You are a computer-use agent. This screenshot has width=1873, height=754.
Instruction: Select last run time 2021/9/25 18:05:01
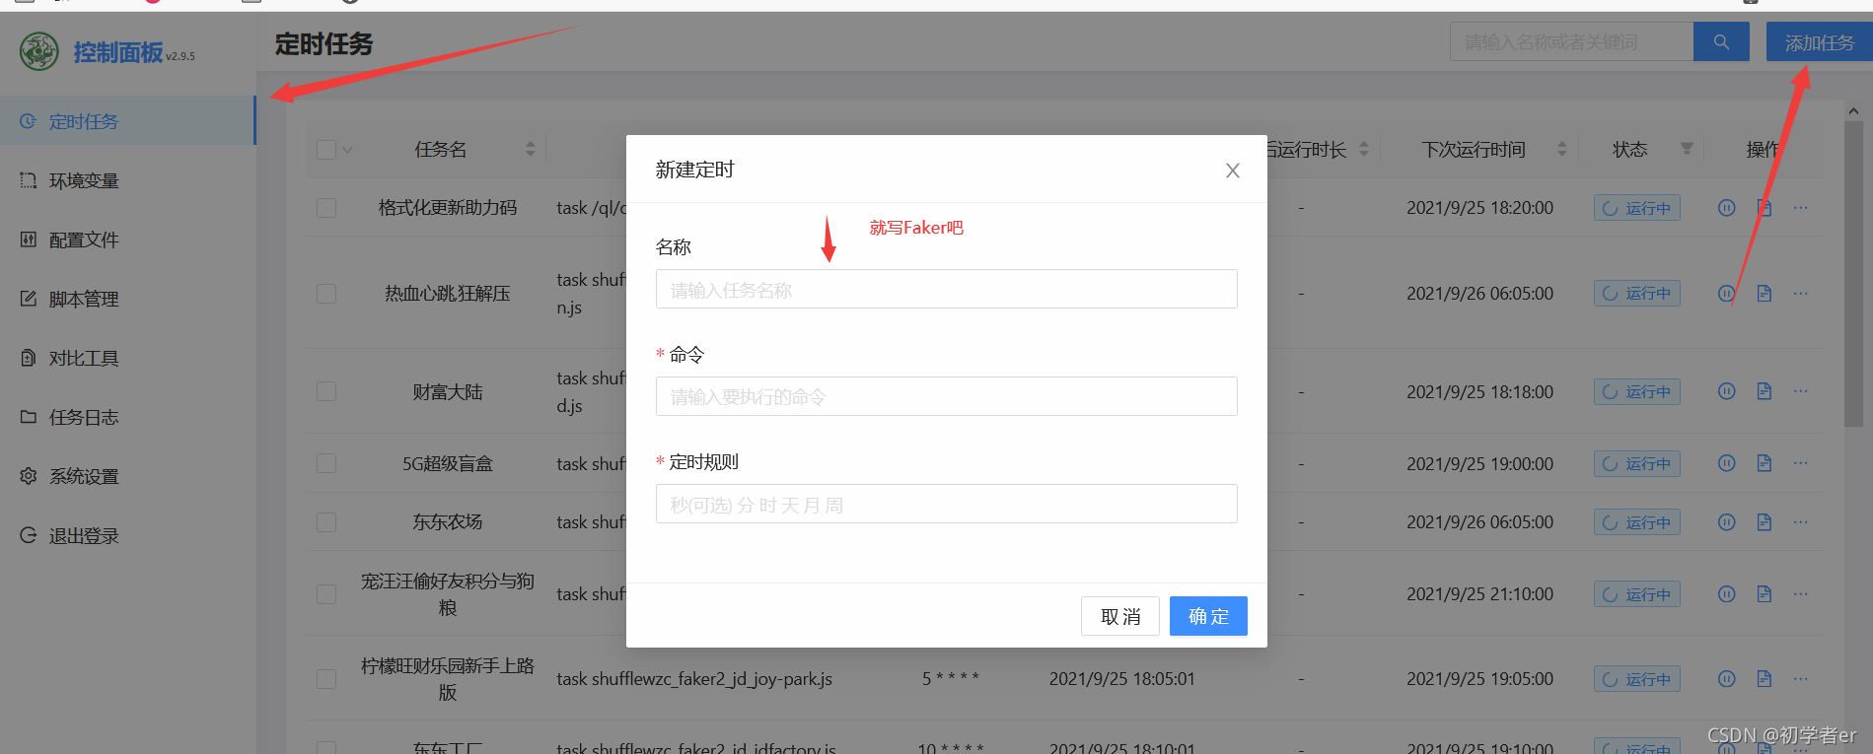(x=1121, y=679)
